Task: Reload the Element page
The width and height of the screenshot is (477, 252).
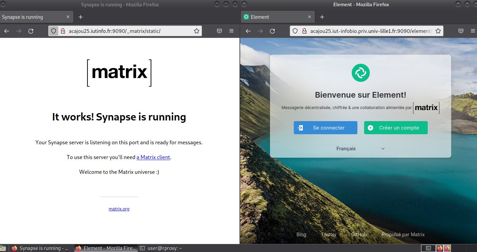Action: [x=272, y=31]
